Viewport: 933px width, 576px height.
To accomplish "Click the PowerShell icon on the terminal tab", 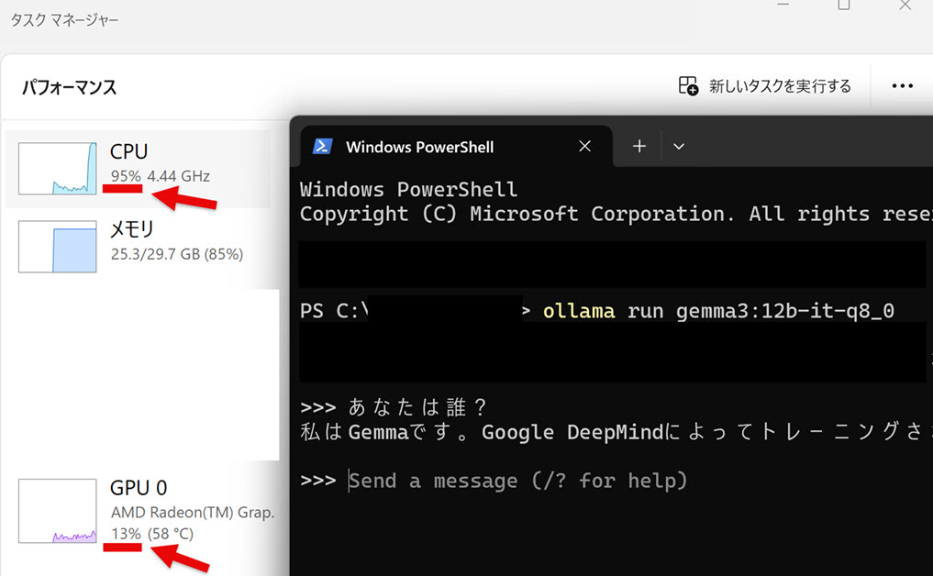I will click(323, 146).
